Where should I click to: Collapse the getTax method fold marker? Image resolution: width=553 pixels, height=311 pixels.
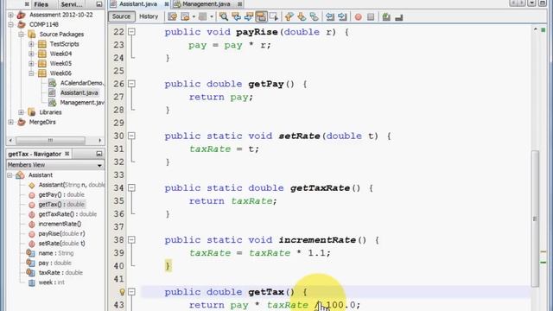tap(131, 292)
